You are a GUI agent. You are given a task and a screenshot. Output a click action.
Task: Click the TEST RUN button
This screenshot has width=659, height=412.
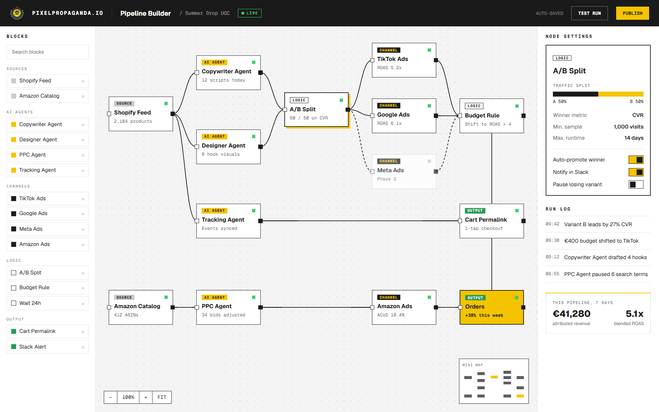pos(589,13)
